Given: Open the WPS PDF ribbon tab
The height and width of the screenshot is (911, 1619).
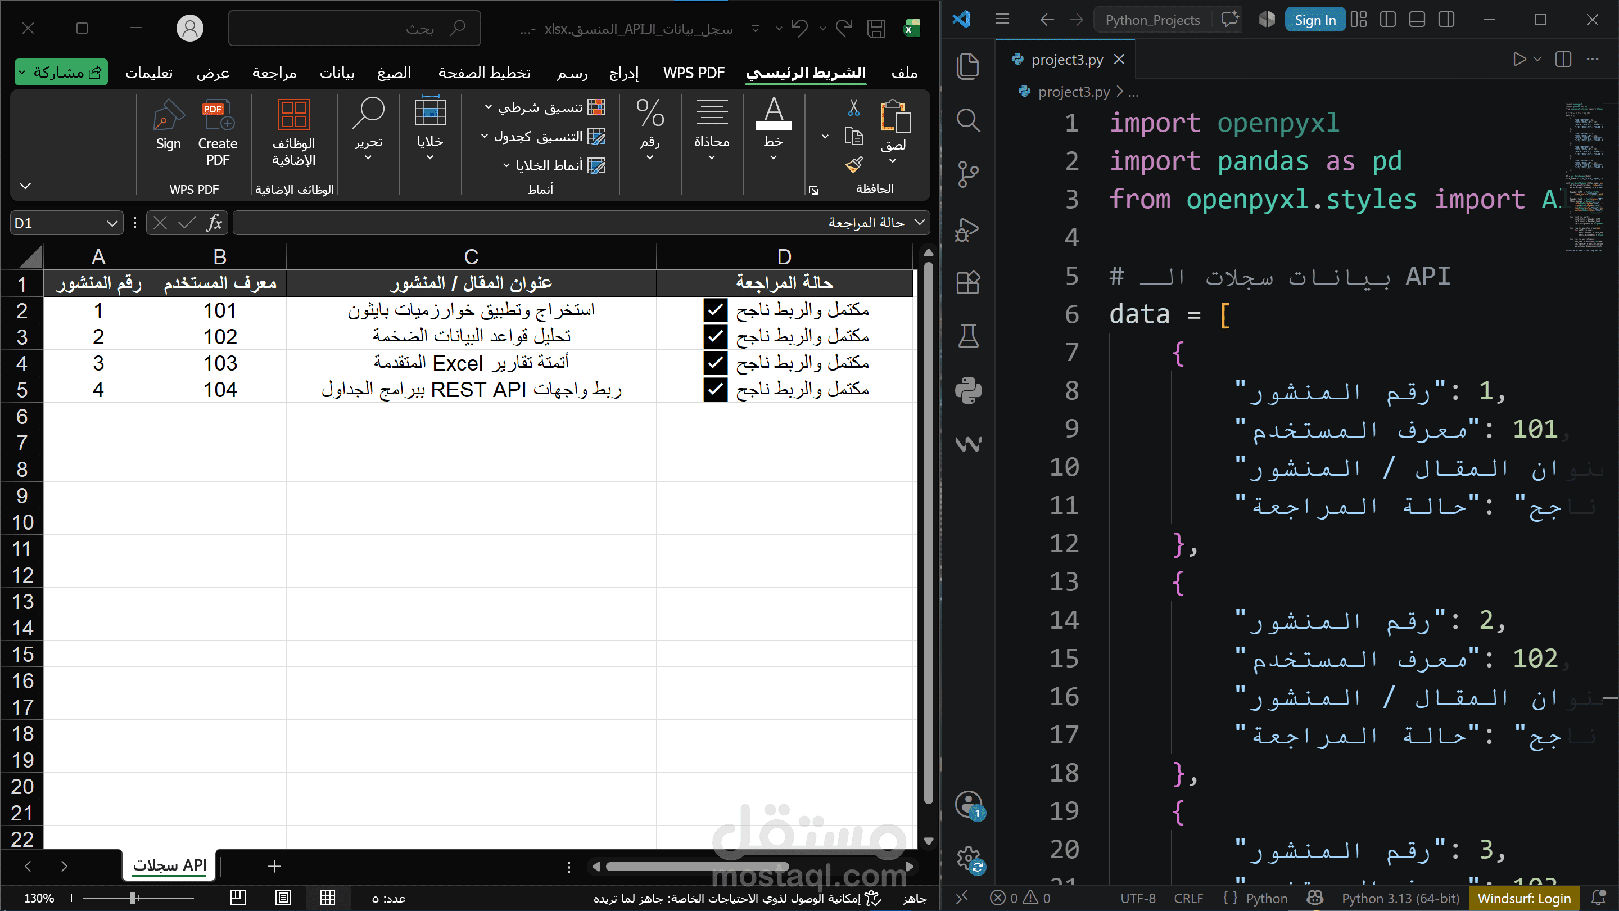Looking at the screenshot, I should click(694, 73).
